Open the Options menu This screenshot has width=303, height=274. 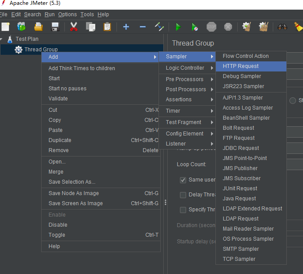(x=67, y=14)
